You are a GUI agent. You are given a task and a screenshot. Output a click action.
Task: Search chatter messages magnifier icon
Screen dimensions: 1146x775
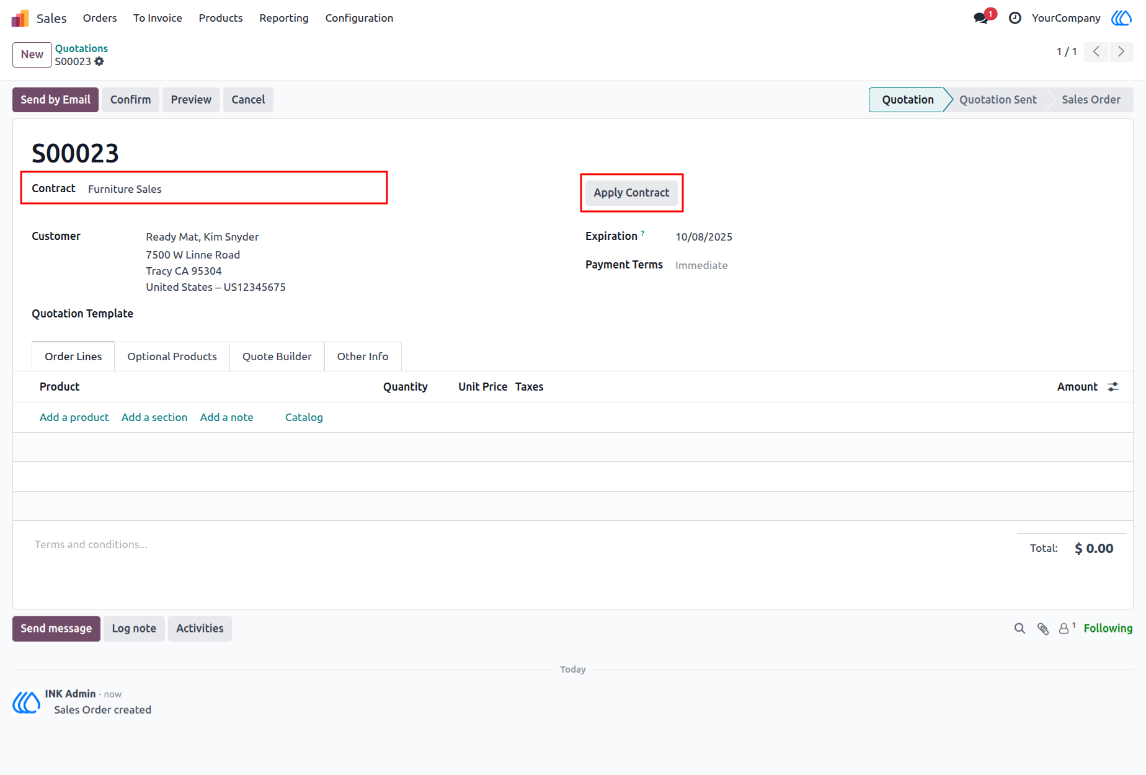[x=1019, y=629]
